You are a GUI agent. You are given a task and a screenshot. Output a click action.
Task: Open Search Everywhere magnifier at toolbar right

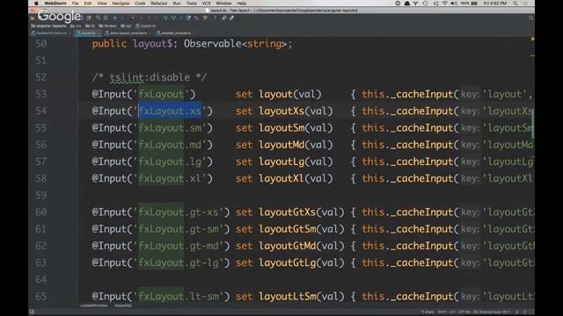(530, 18)
